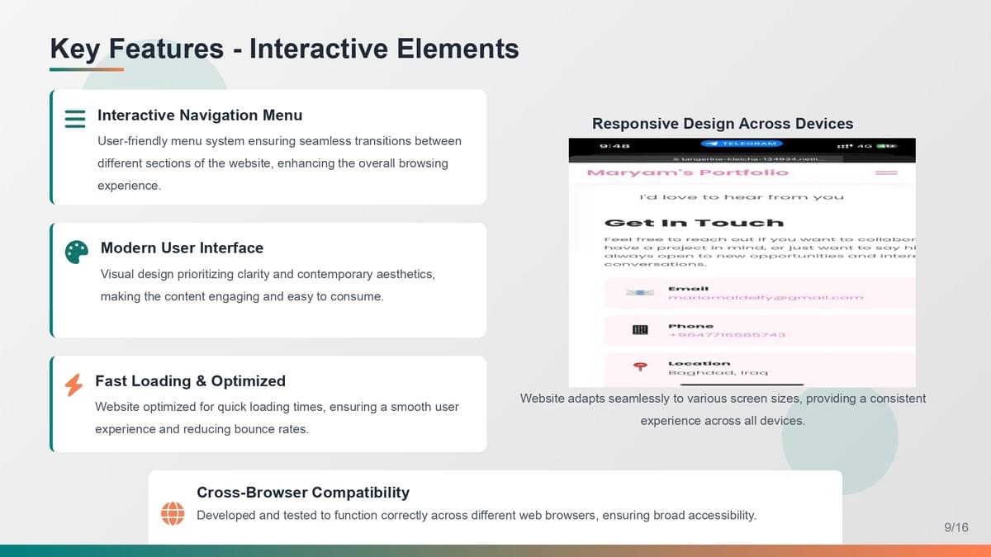
Task: Select the Interactive Navigation Menu heading
Action: (x=200, y=116)
